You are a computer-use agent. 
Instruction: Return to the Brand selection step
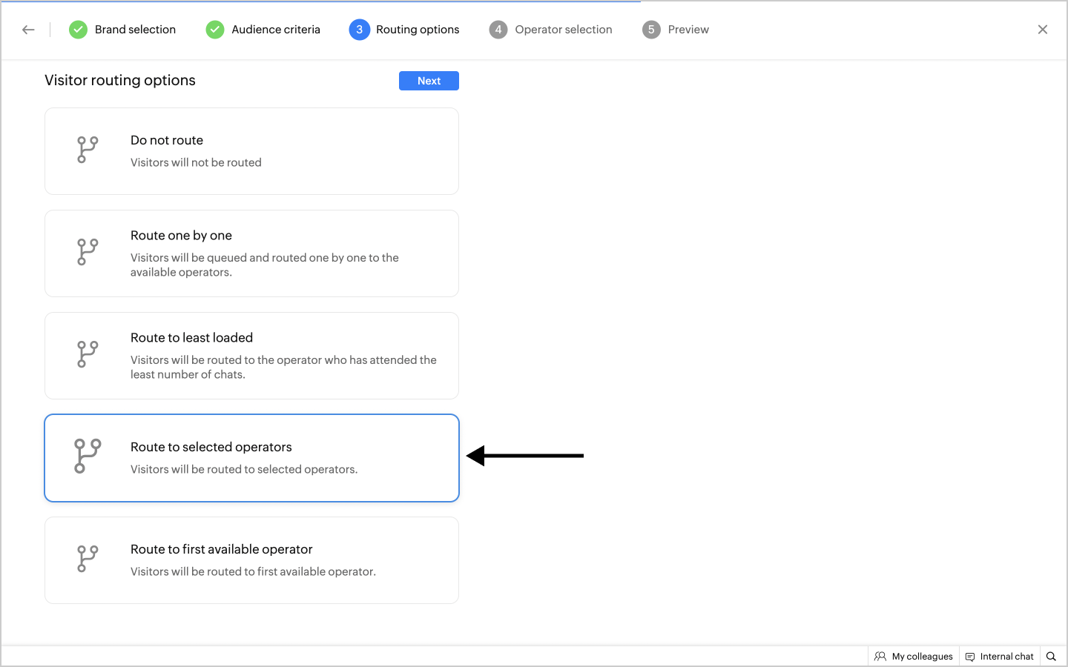point(135,30)
